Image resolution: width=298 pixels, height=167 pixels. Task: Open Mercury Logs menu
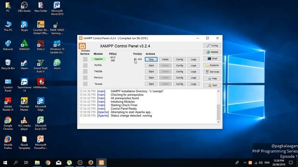[193, 77]
